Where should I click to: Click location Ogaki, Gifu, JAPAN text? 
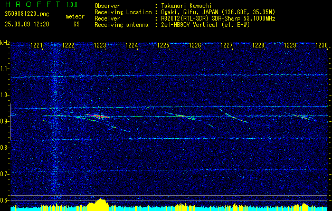(x=218, y=12)
